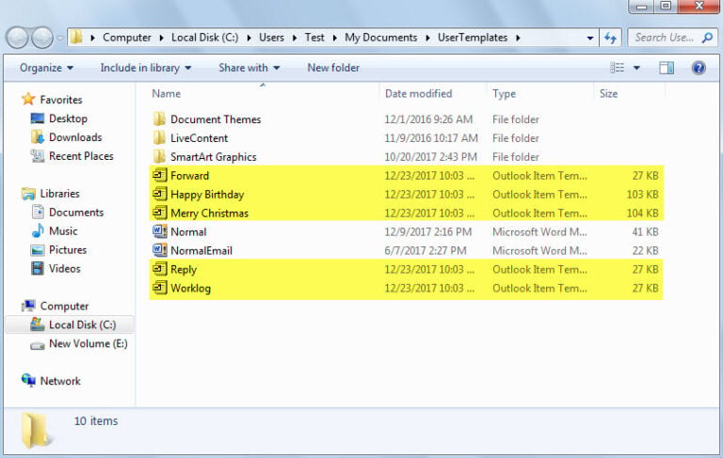
Task: Open Include in library menu
Action: click(146, 68)
